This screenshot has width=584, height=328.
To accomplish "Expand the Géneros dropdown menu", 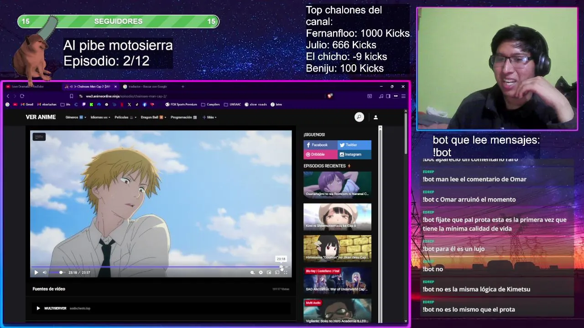I will [x=76, y=117].
